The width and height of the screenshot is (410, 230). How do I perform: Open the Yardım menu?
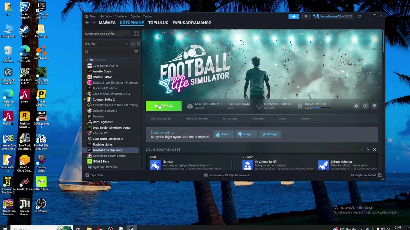[147, 16]
